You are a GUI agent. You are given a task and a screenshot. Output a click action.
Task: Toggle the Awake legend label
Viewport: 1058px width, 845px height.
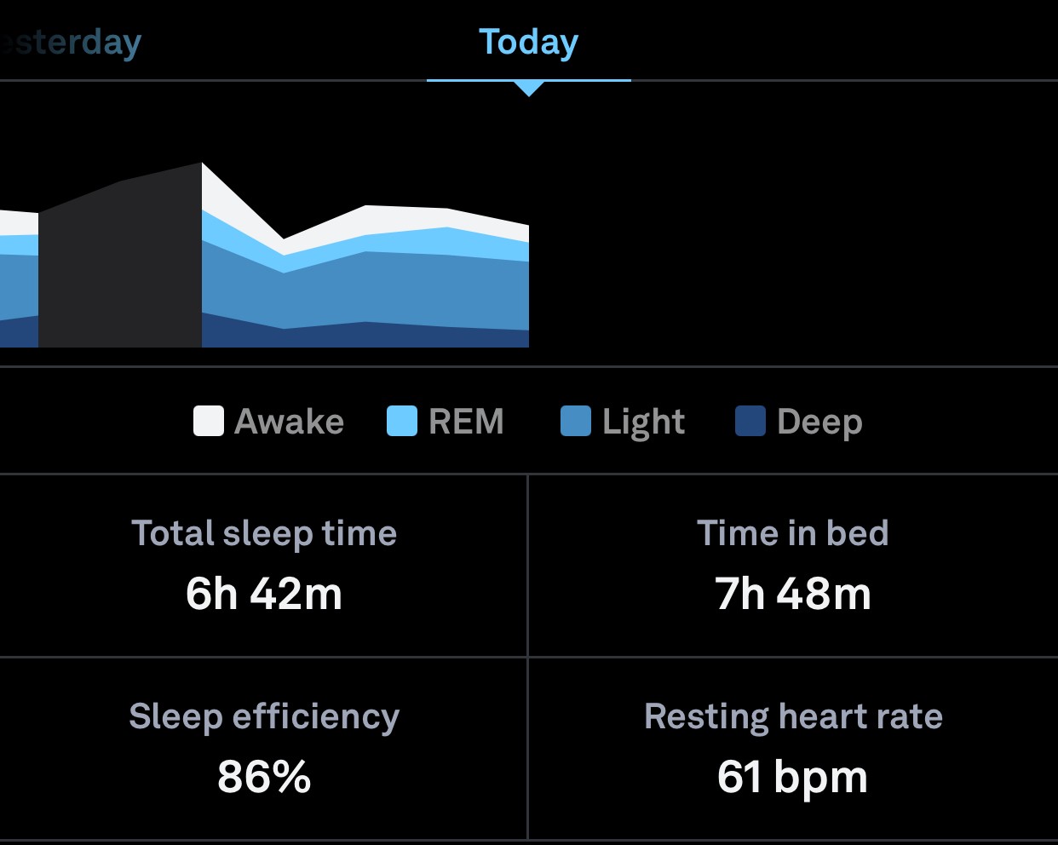[290, 422]
